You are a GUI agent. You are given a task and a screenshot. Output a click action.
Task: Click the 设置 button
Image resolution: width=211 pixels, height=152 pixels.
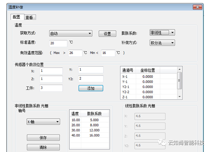coord(107,34)
